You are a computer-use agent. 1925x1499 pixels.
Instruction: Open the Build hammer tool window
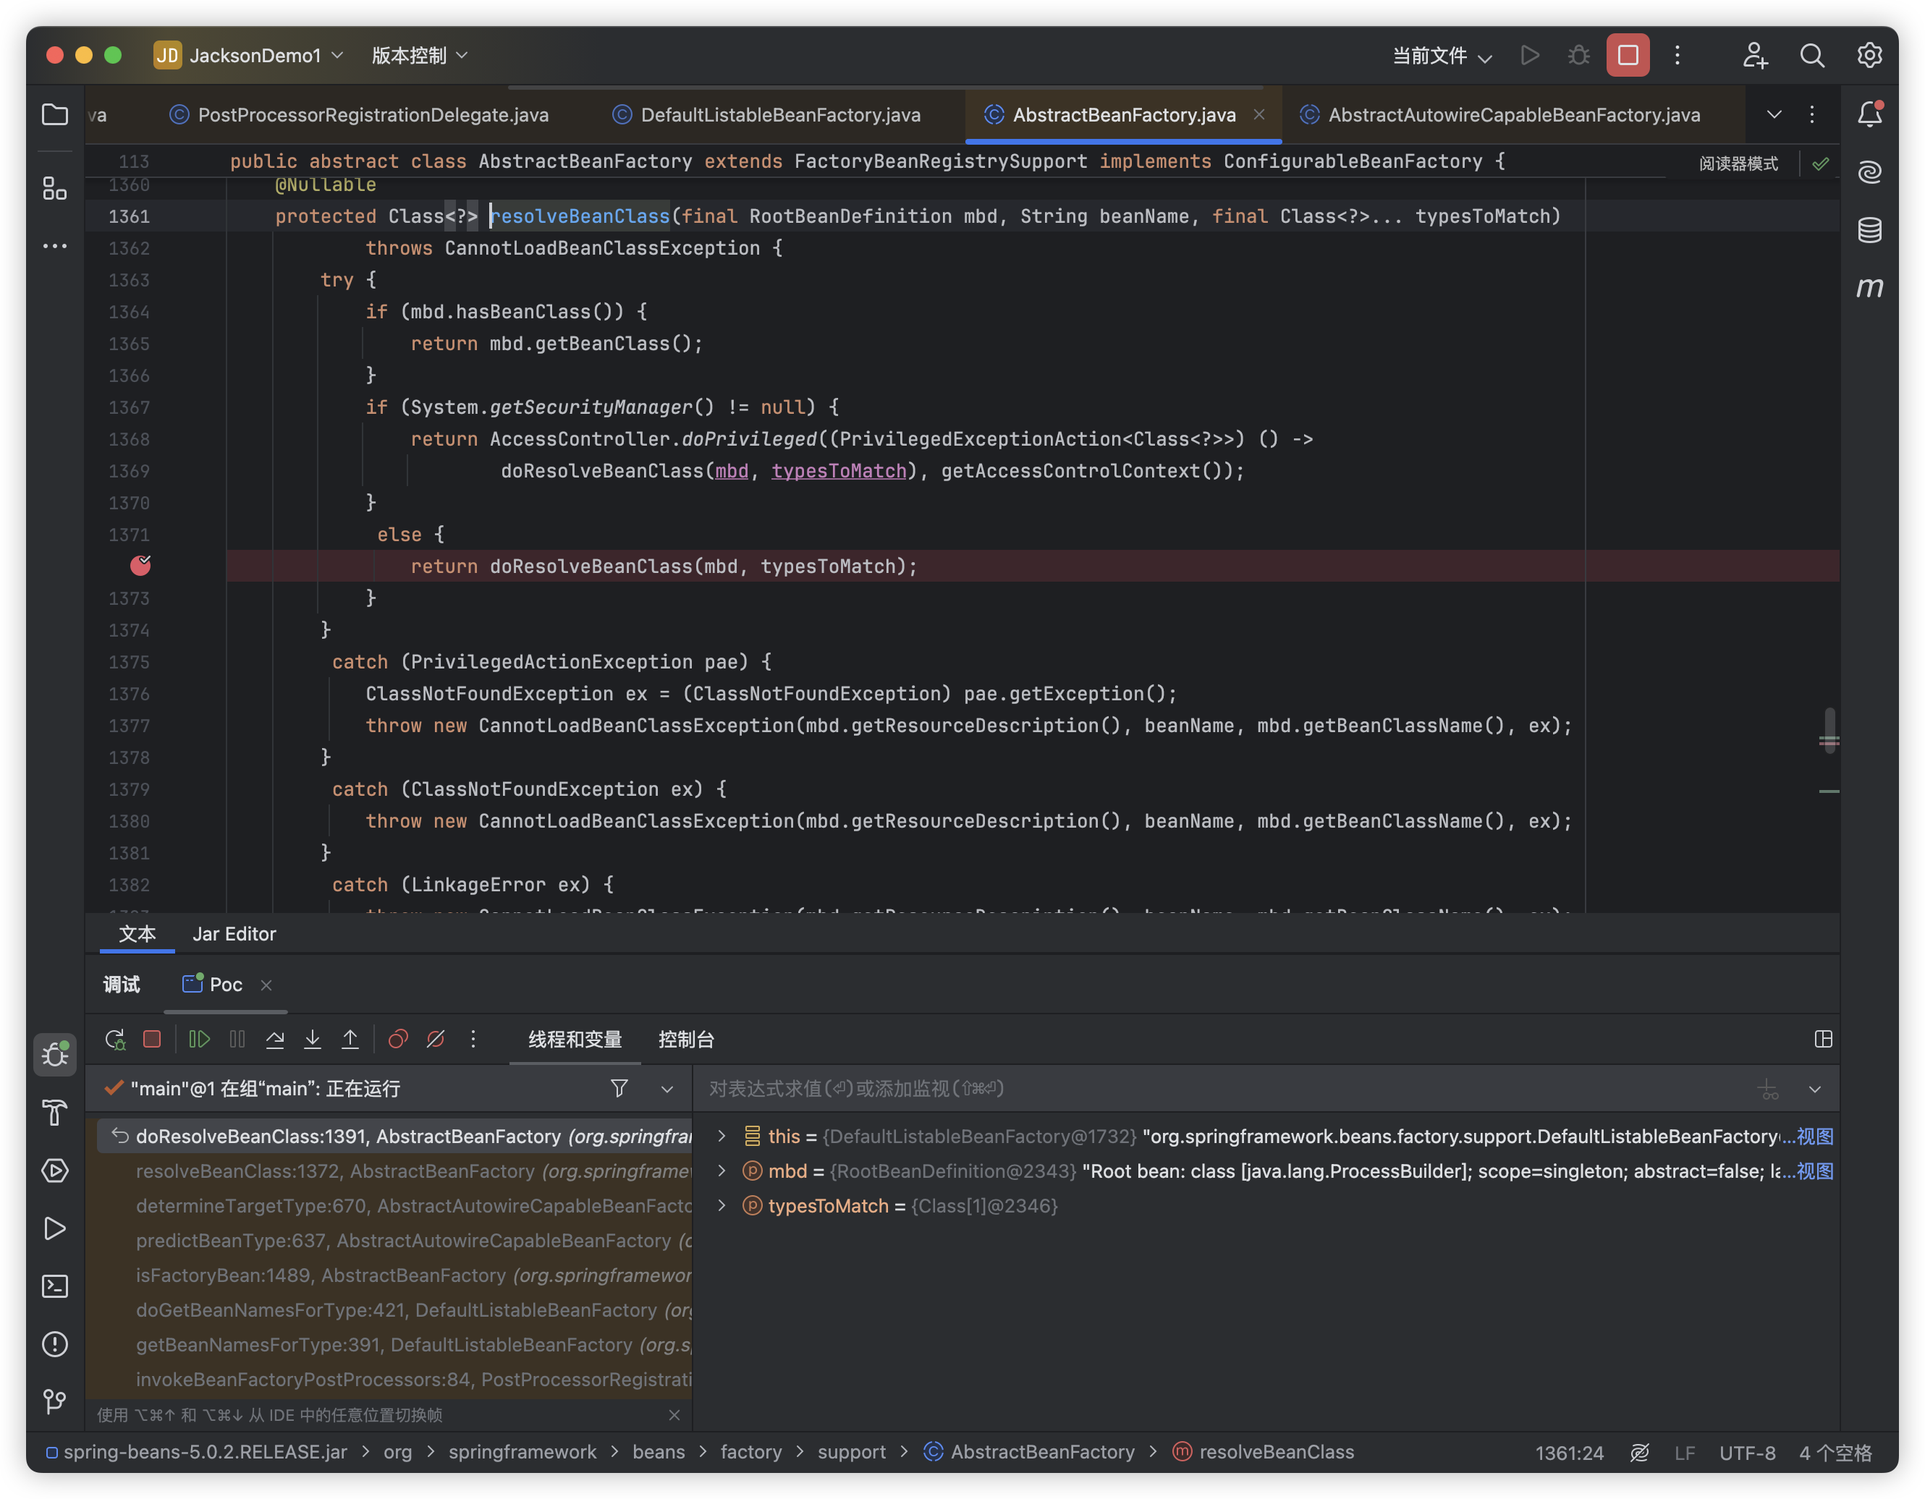(55, 1112)
